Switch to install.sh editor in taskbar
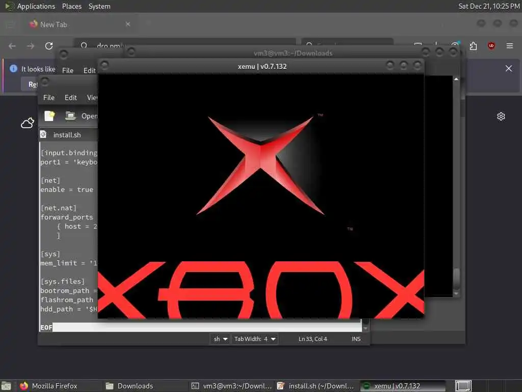 pos(316,386)
